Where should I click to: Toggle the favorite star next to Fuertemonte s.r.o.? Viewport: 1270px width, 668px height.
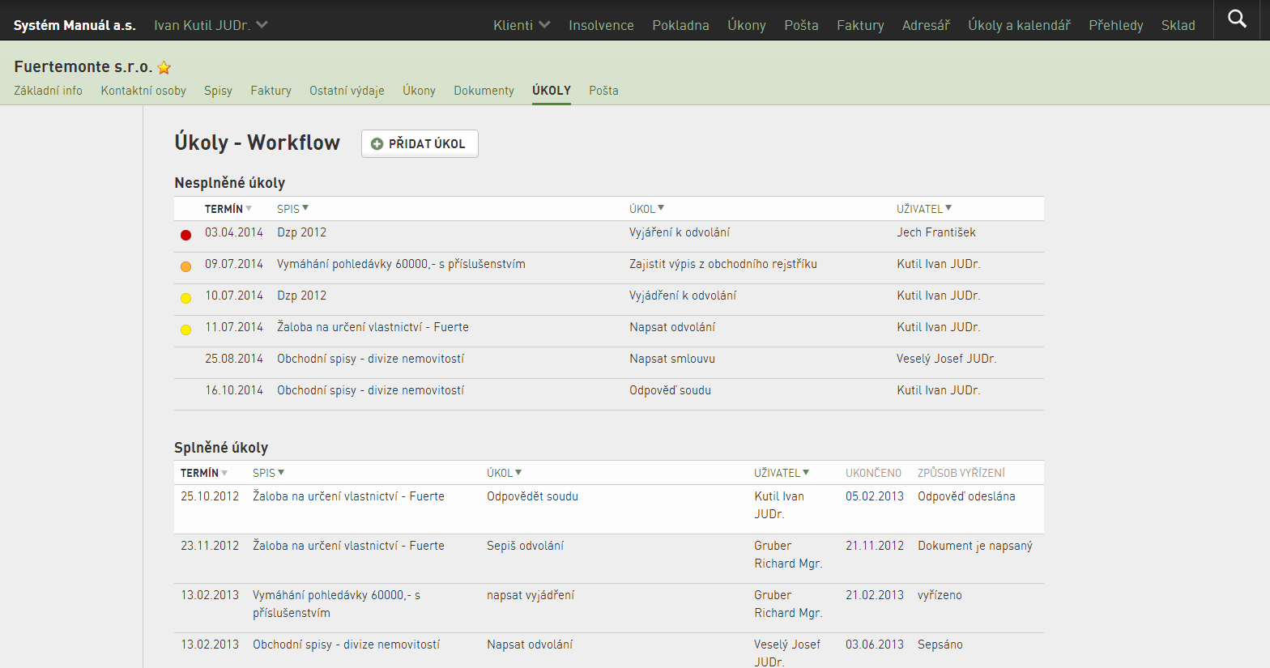pyautogui.click(x=164, y=67)
